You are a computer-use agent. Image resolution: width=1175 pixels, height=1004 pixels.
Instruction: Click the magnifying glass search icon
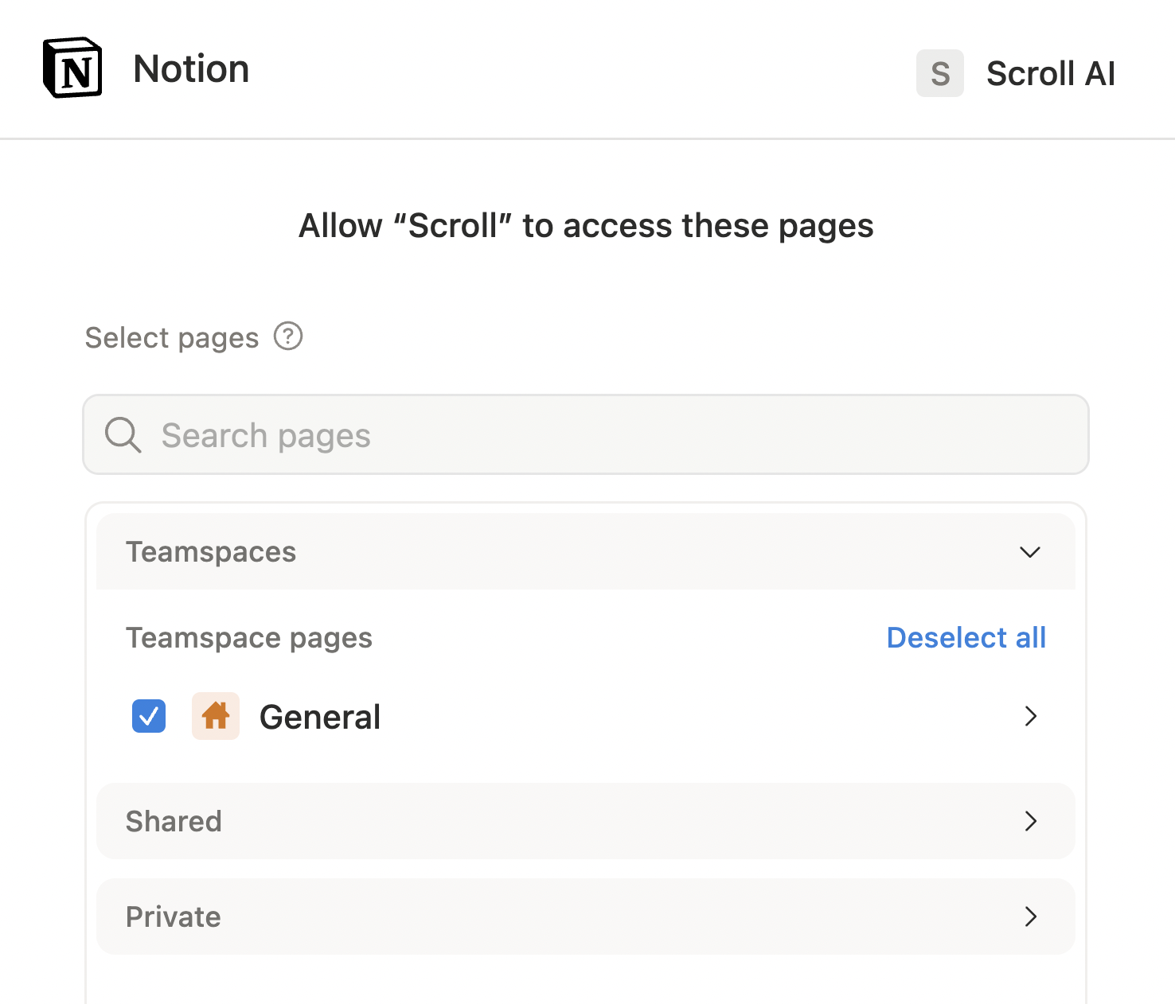[123, 435]
